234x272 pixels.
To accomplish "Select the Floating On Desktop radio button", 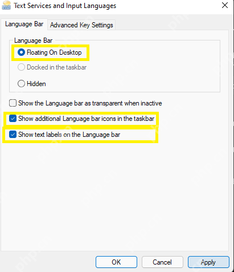I will click(x=21, y=52).
